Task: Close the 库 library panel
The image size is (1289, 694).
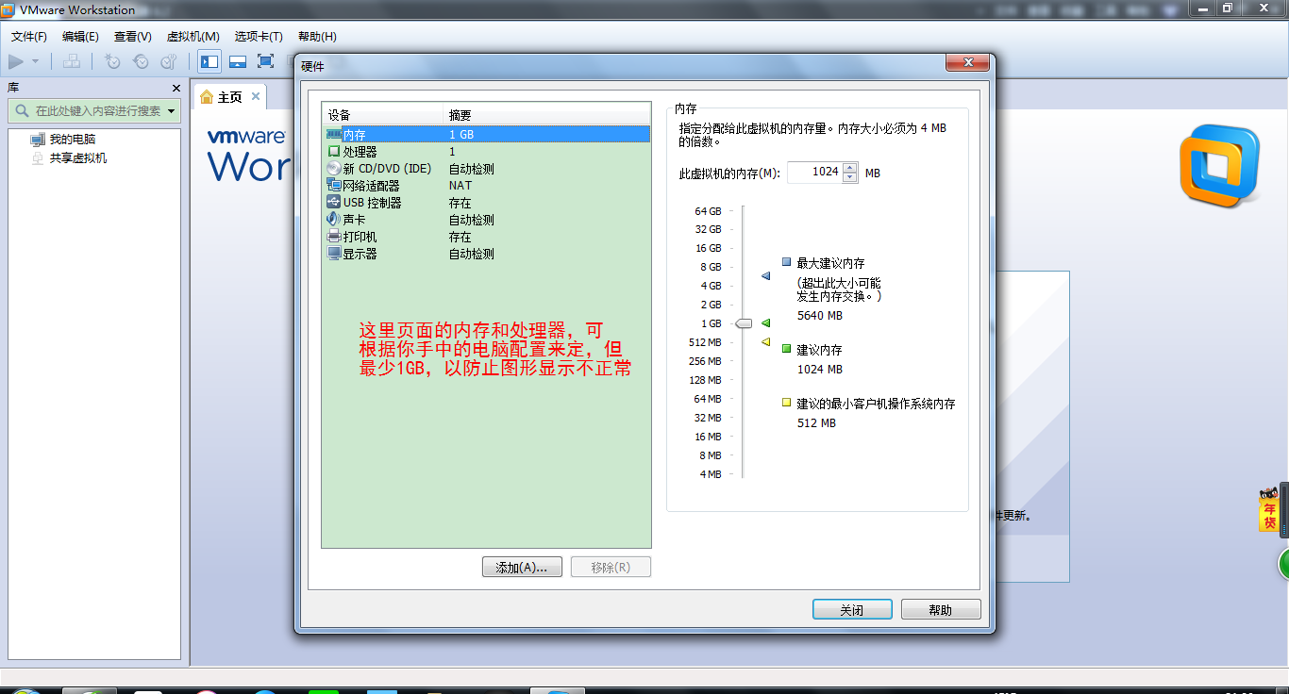Action: pyautogui.click(x=176, y=88)
